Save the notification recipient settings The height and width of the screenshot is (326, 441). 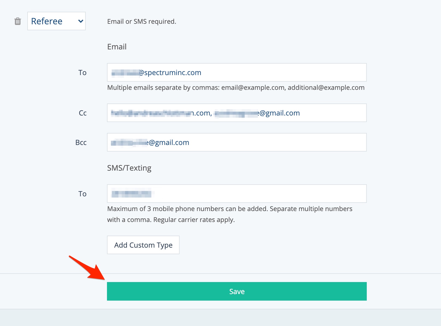pyautogui.click(x=237, y=291)
